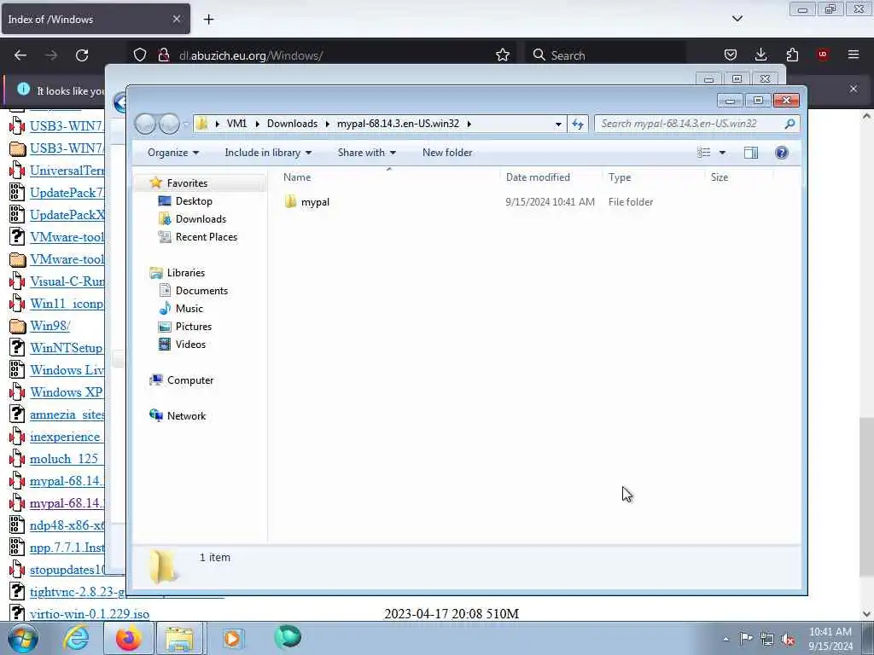Bookmark page with star icon

(503, 55)
